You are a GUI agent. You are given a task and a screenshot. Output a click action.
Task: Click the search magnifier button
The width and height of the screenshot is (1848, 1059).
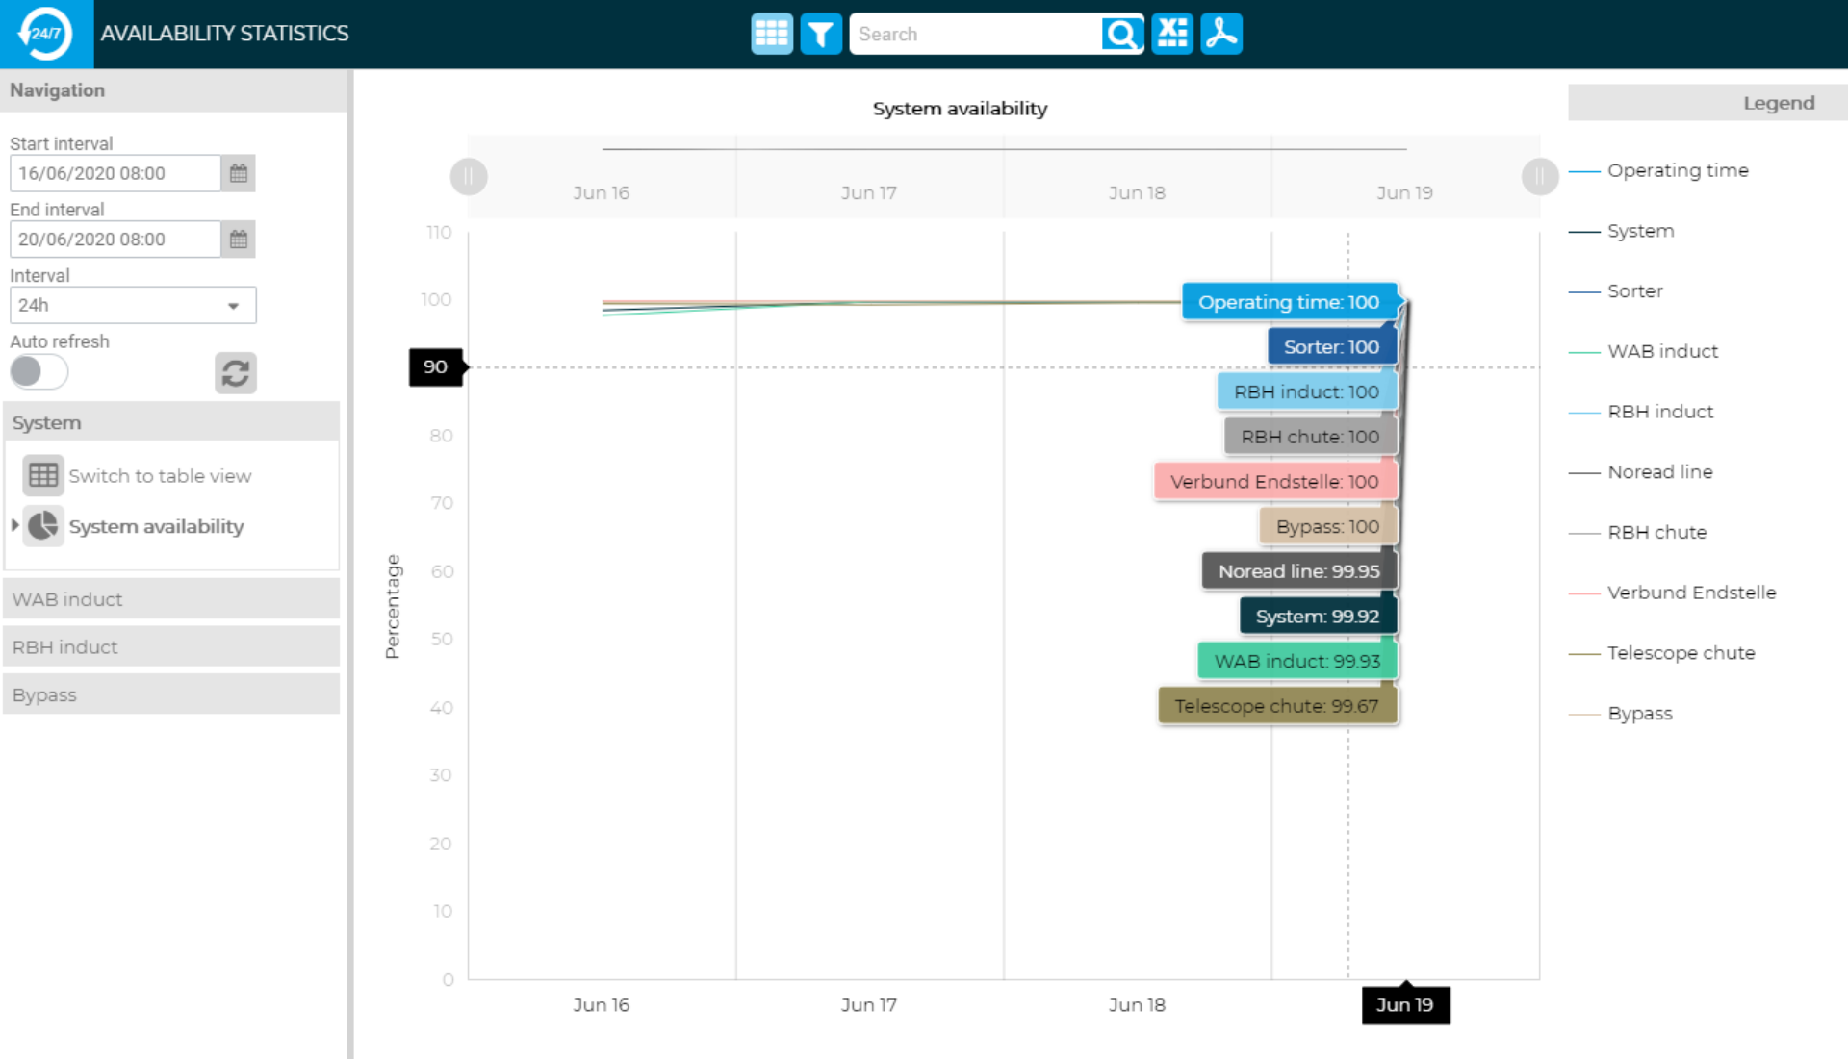[x=1121, y=34]
